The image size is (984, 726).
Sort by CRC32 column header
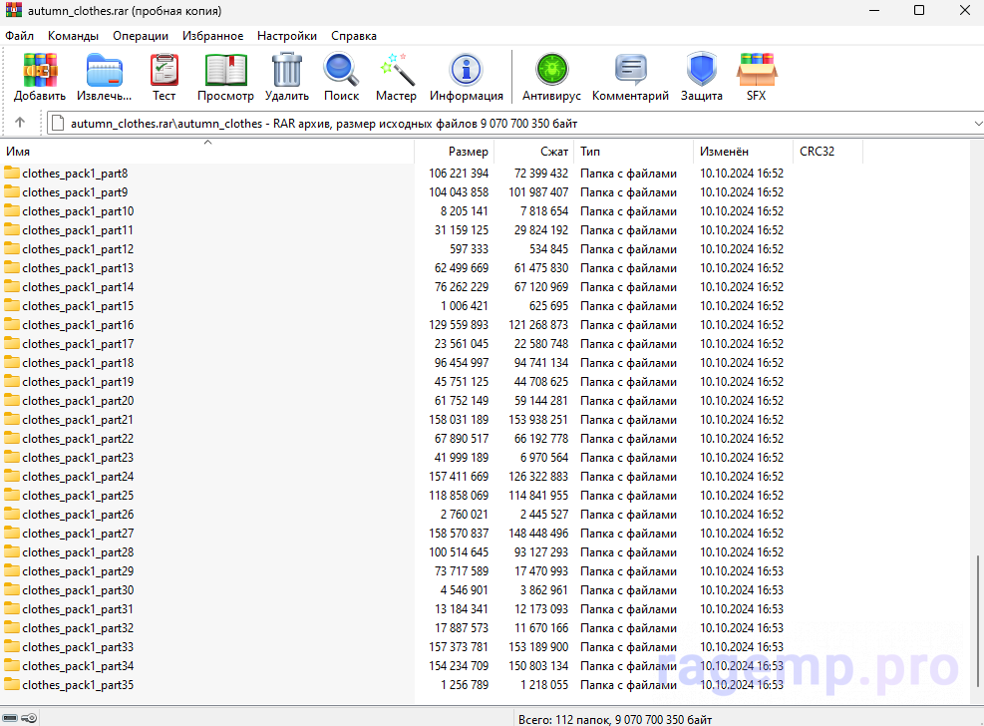coord(827,152)
